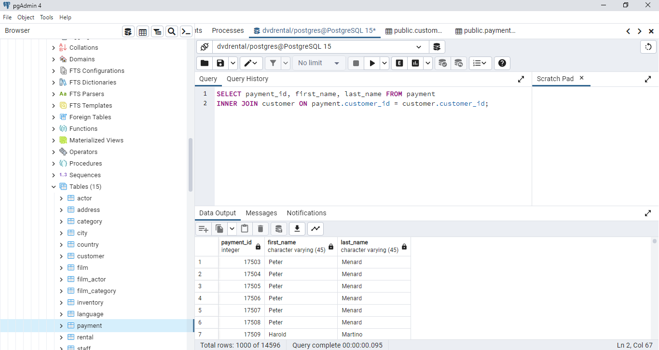Add a new row in Data Output
Screen dimensions: 659x350
[204, 229]
